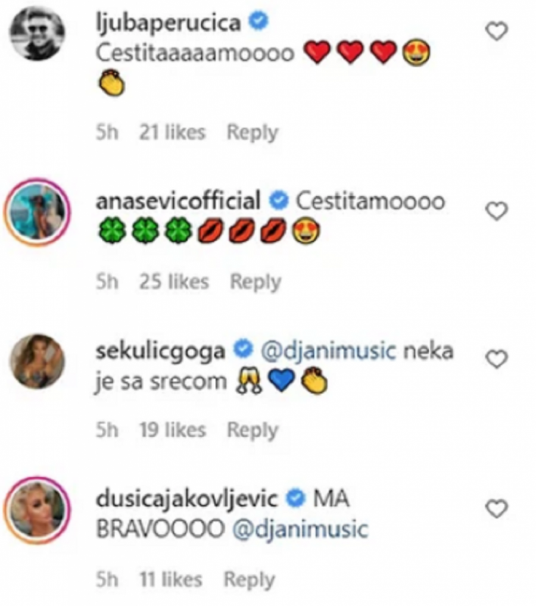Go to anasevicofficial's profile via username
The height and width of the screenshot is (606, 536).
click(177, 201)
